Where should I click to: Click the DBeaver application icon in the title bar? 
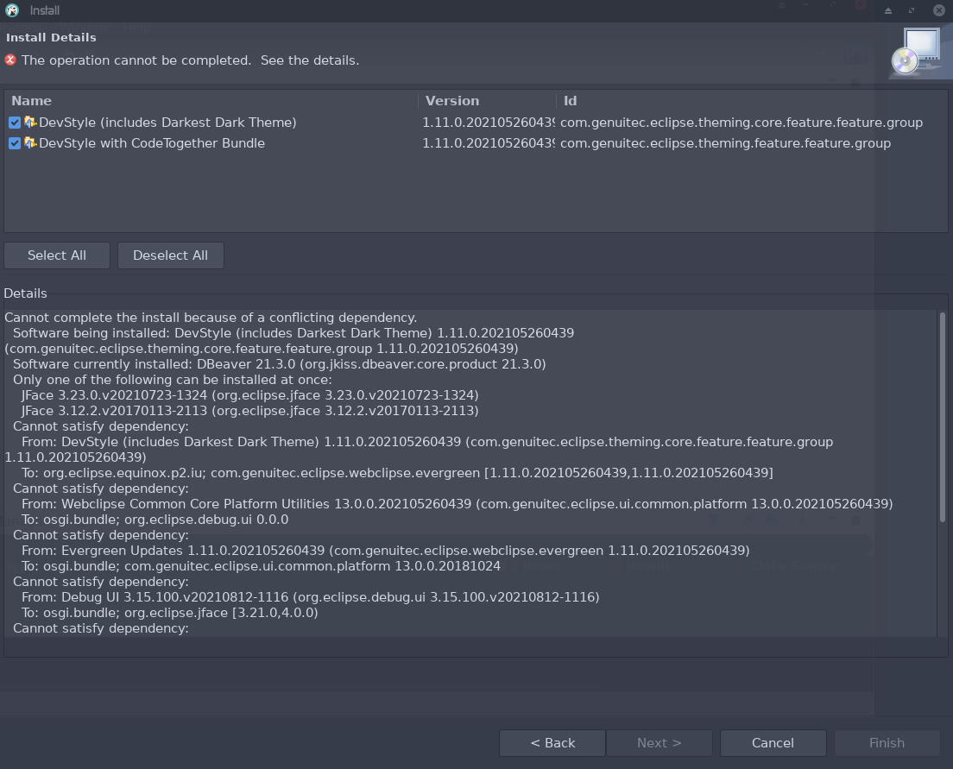(9, 10)
